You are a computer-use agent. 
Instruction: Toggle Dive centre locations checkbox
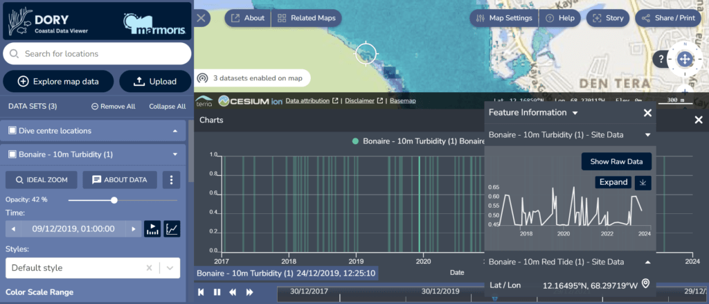[12, 131]
